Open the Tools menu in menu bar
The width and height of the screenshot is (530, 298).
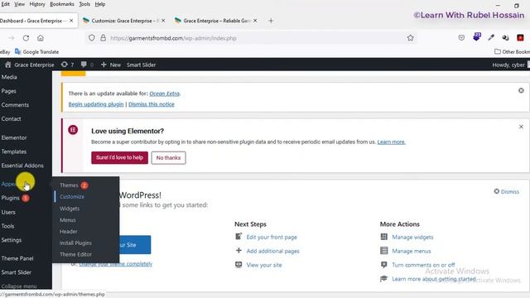84,4
